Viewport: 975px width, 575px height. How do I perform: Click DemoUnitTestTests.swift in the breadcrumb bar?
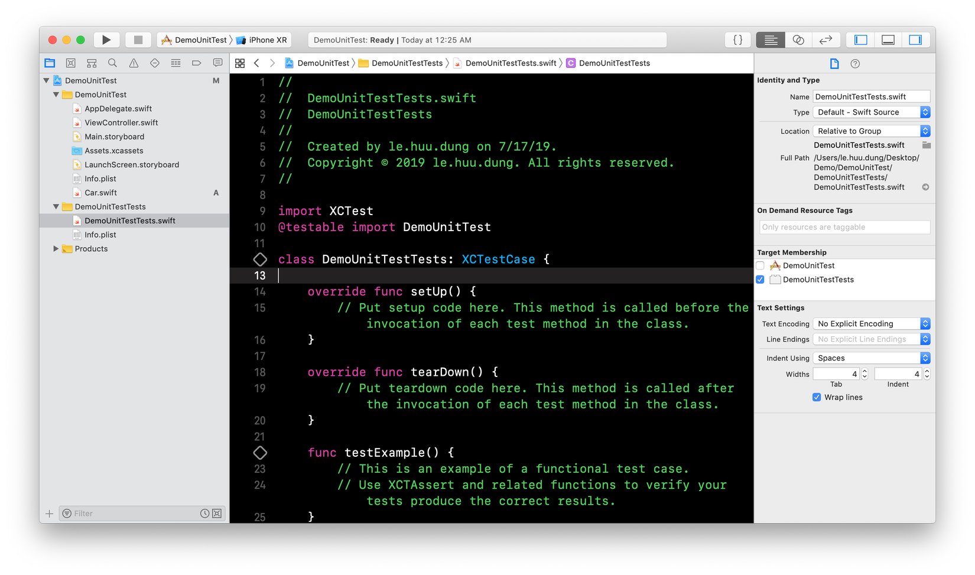click(x=511, y=63)
